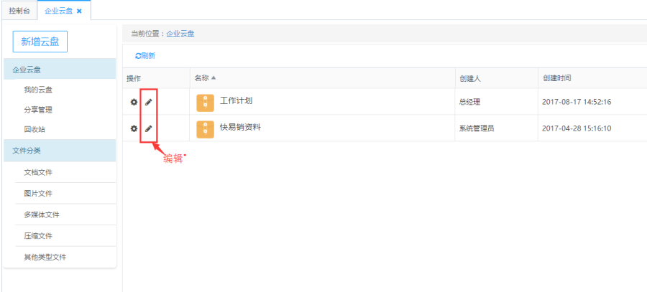Open 我的云盘 in the sidebar
The width and height of the screenshot is (647, 292).
pyautogui.click(x=38, y=90)
